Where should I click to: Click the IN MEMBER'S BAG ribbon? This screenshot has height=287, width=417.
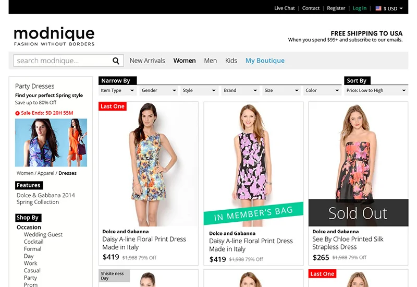[x=253, y=213]
